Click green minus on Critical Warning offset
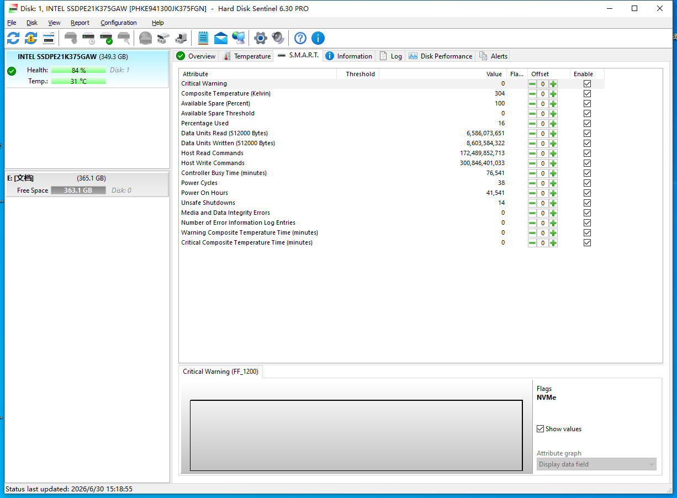This screenshot has width=677, height=498. point(532,84)
